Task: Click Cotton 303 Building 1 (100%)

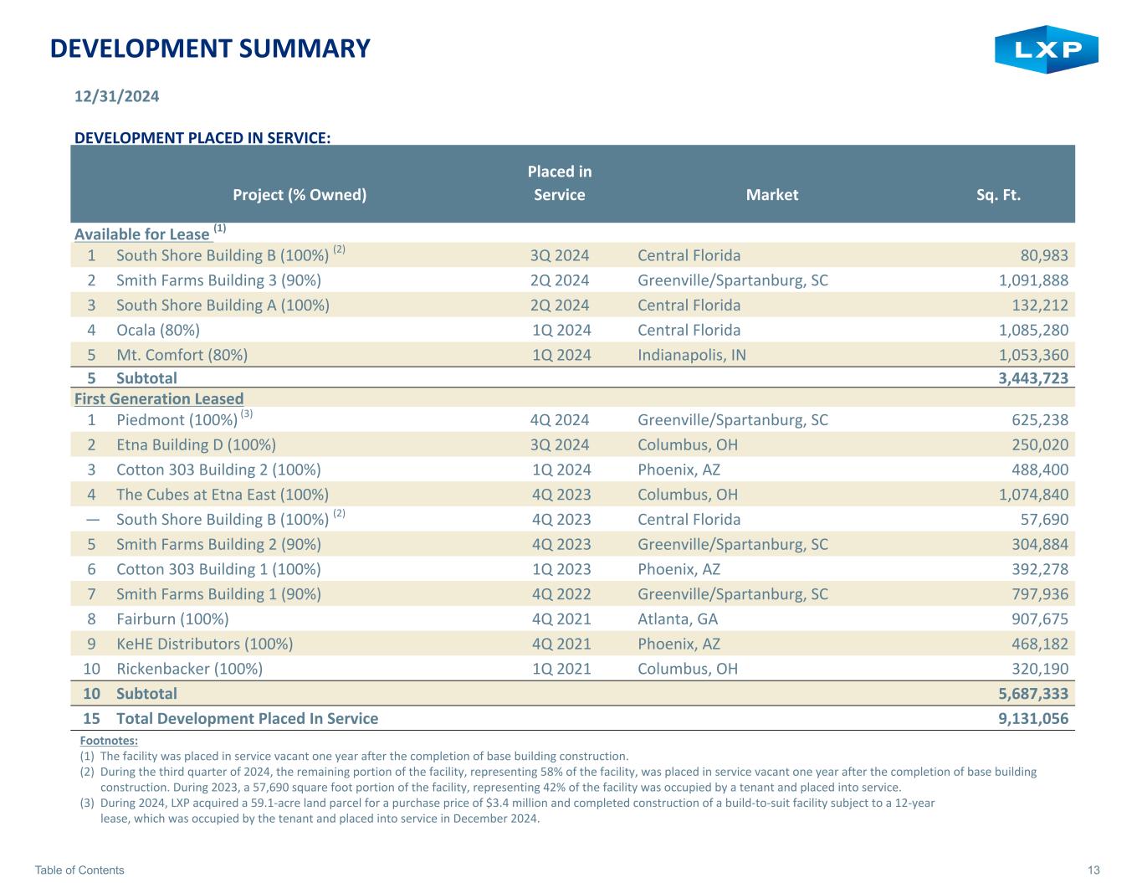Action: [218, 570]
